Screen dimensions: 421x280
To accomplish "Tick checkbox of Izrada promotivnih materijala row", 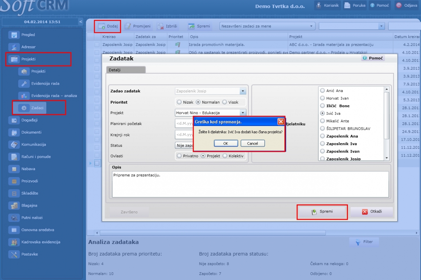I will click(x=97, y=44).
